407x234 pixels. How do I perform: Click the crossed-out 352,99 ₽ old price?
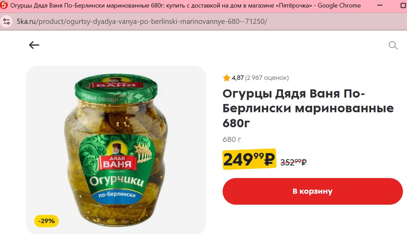point(293,162)
